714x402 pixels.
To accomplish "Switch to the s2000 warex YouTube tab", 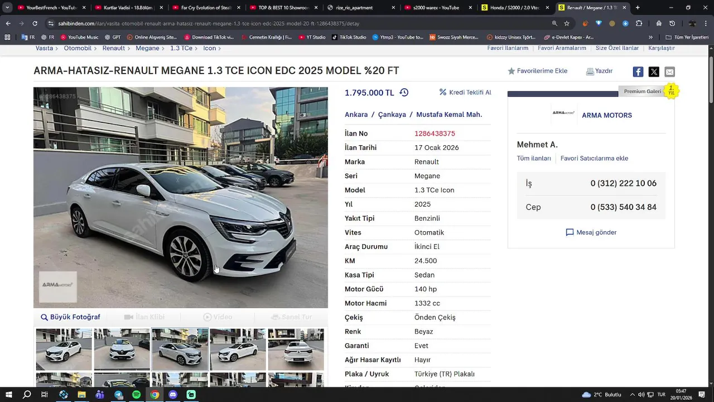I will (437, 8).
